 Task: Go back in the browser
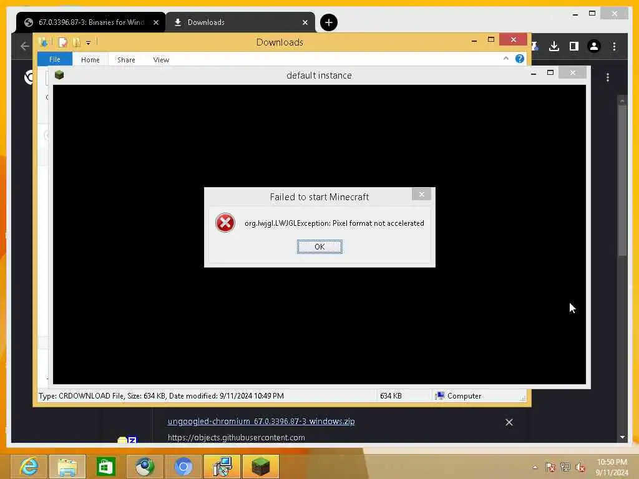(x=24, y=46)
